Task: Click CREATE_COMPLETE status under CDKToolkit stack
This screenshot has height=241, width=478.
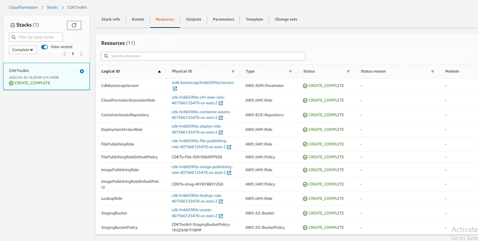Action: (30, 83)
